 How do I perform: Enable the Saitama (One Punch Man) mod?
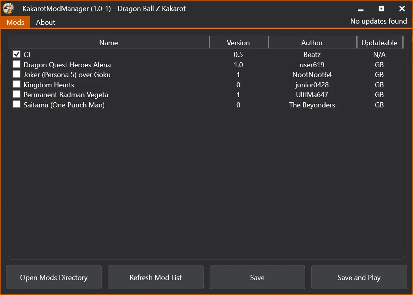16,104
